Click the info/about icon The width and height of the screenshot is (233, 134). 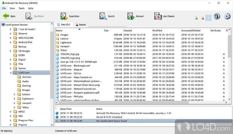(x=217, y=17)
